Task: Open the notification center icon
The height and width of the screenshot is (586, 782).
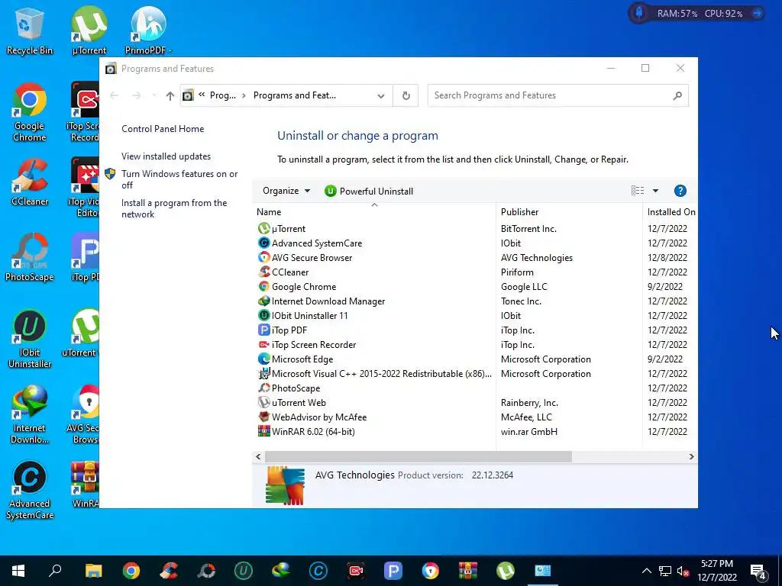Action: pos(758,571)
